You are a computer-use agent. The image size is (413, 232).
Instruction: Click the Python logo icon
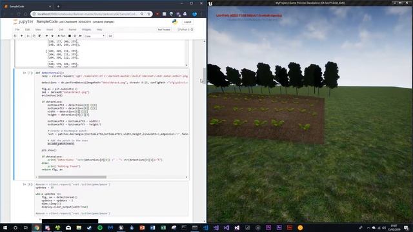[175, 22]
